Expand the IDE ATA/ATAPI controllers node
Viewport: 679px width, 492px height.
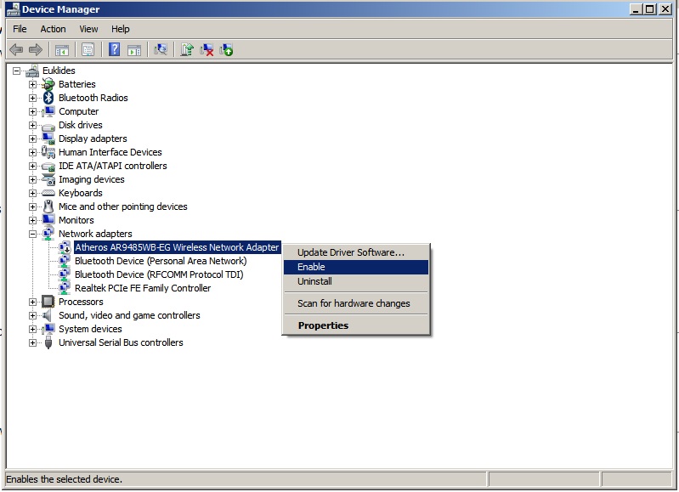point(32,166)
